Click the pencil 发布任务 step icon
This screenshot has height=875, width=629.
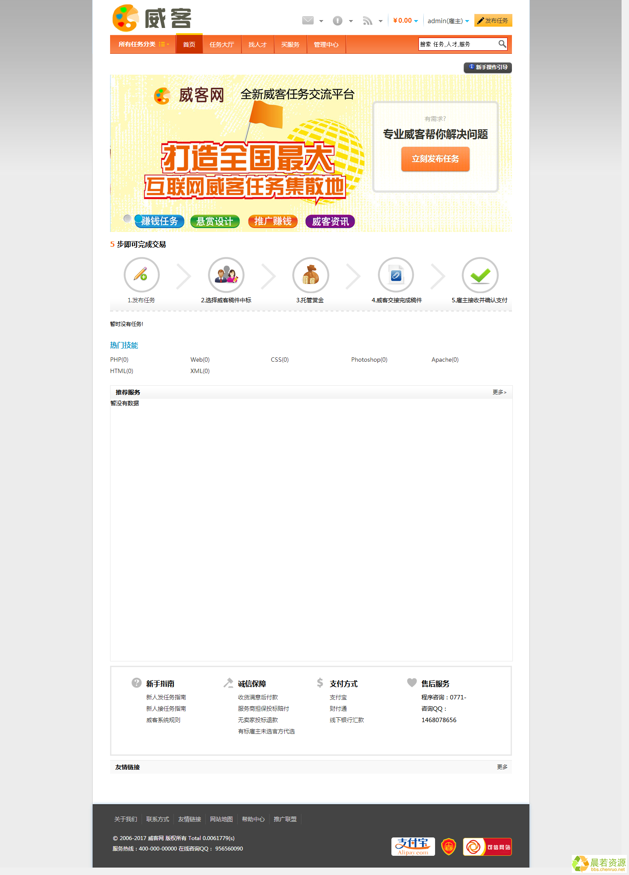tap(141, 275)
